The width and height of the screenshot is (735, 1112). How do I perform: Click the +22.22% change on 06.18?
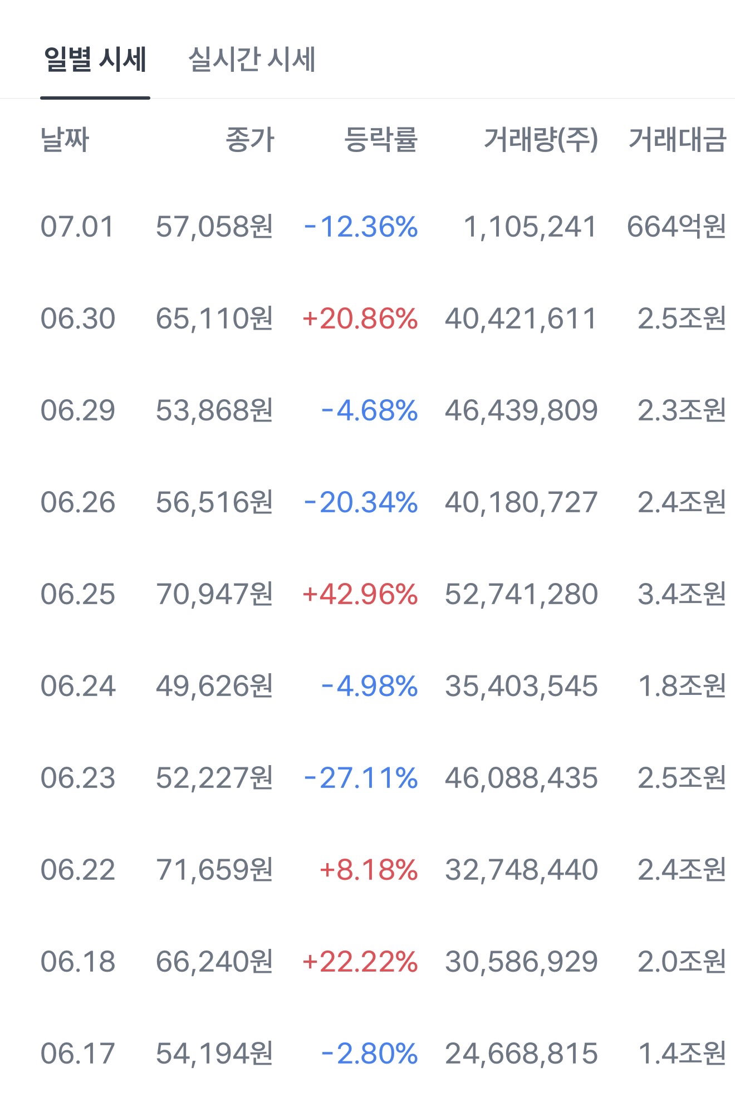pos(360,962)
